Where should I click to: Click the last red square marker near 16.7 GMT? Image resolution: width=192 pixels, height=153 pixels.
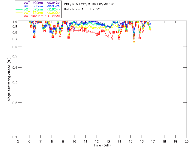coord(150,30)
